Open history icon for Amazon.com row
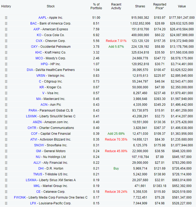Viewport: 196px width, 207px height. pyautogui.click(x=6, y=122)
